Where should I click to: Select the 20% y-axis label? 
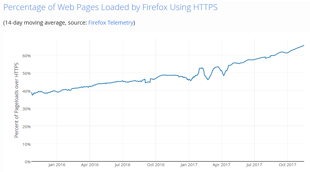tap(27, 127)
